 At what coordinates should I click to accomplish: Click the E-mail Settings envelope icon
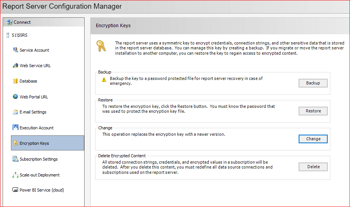[15, 112]
